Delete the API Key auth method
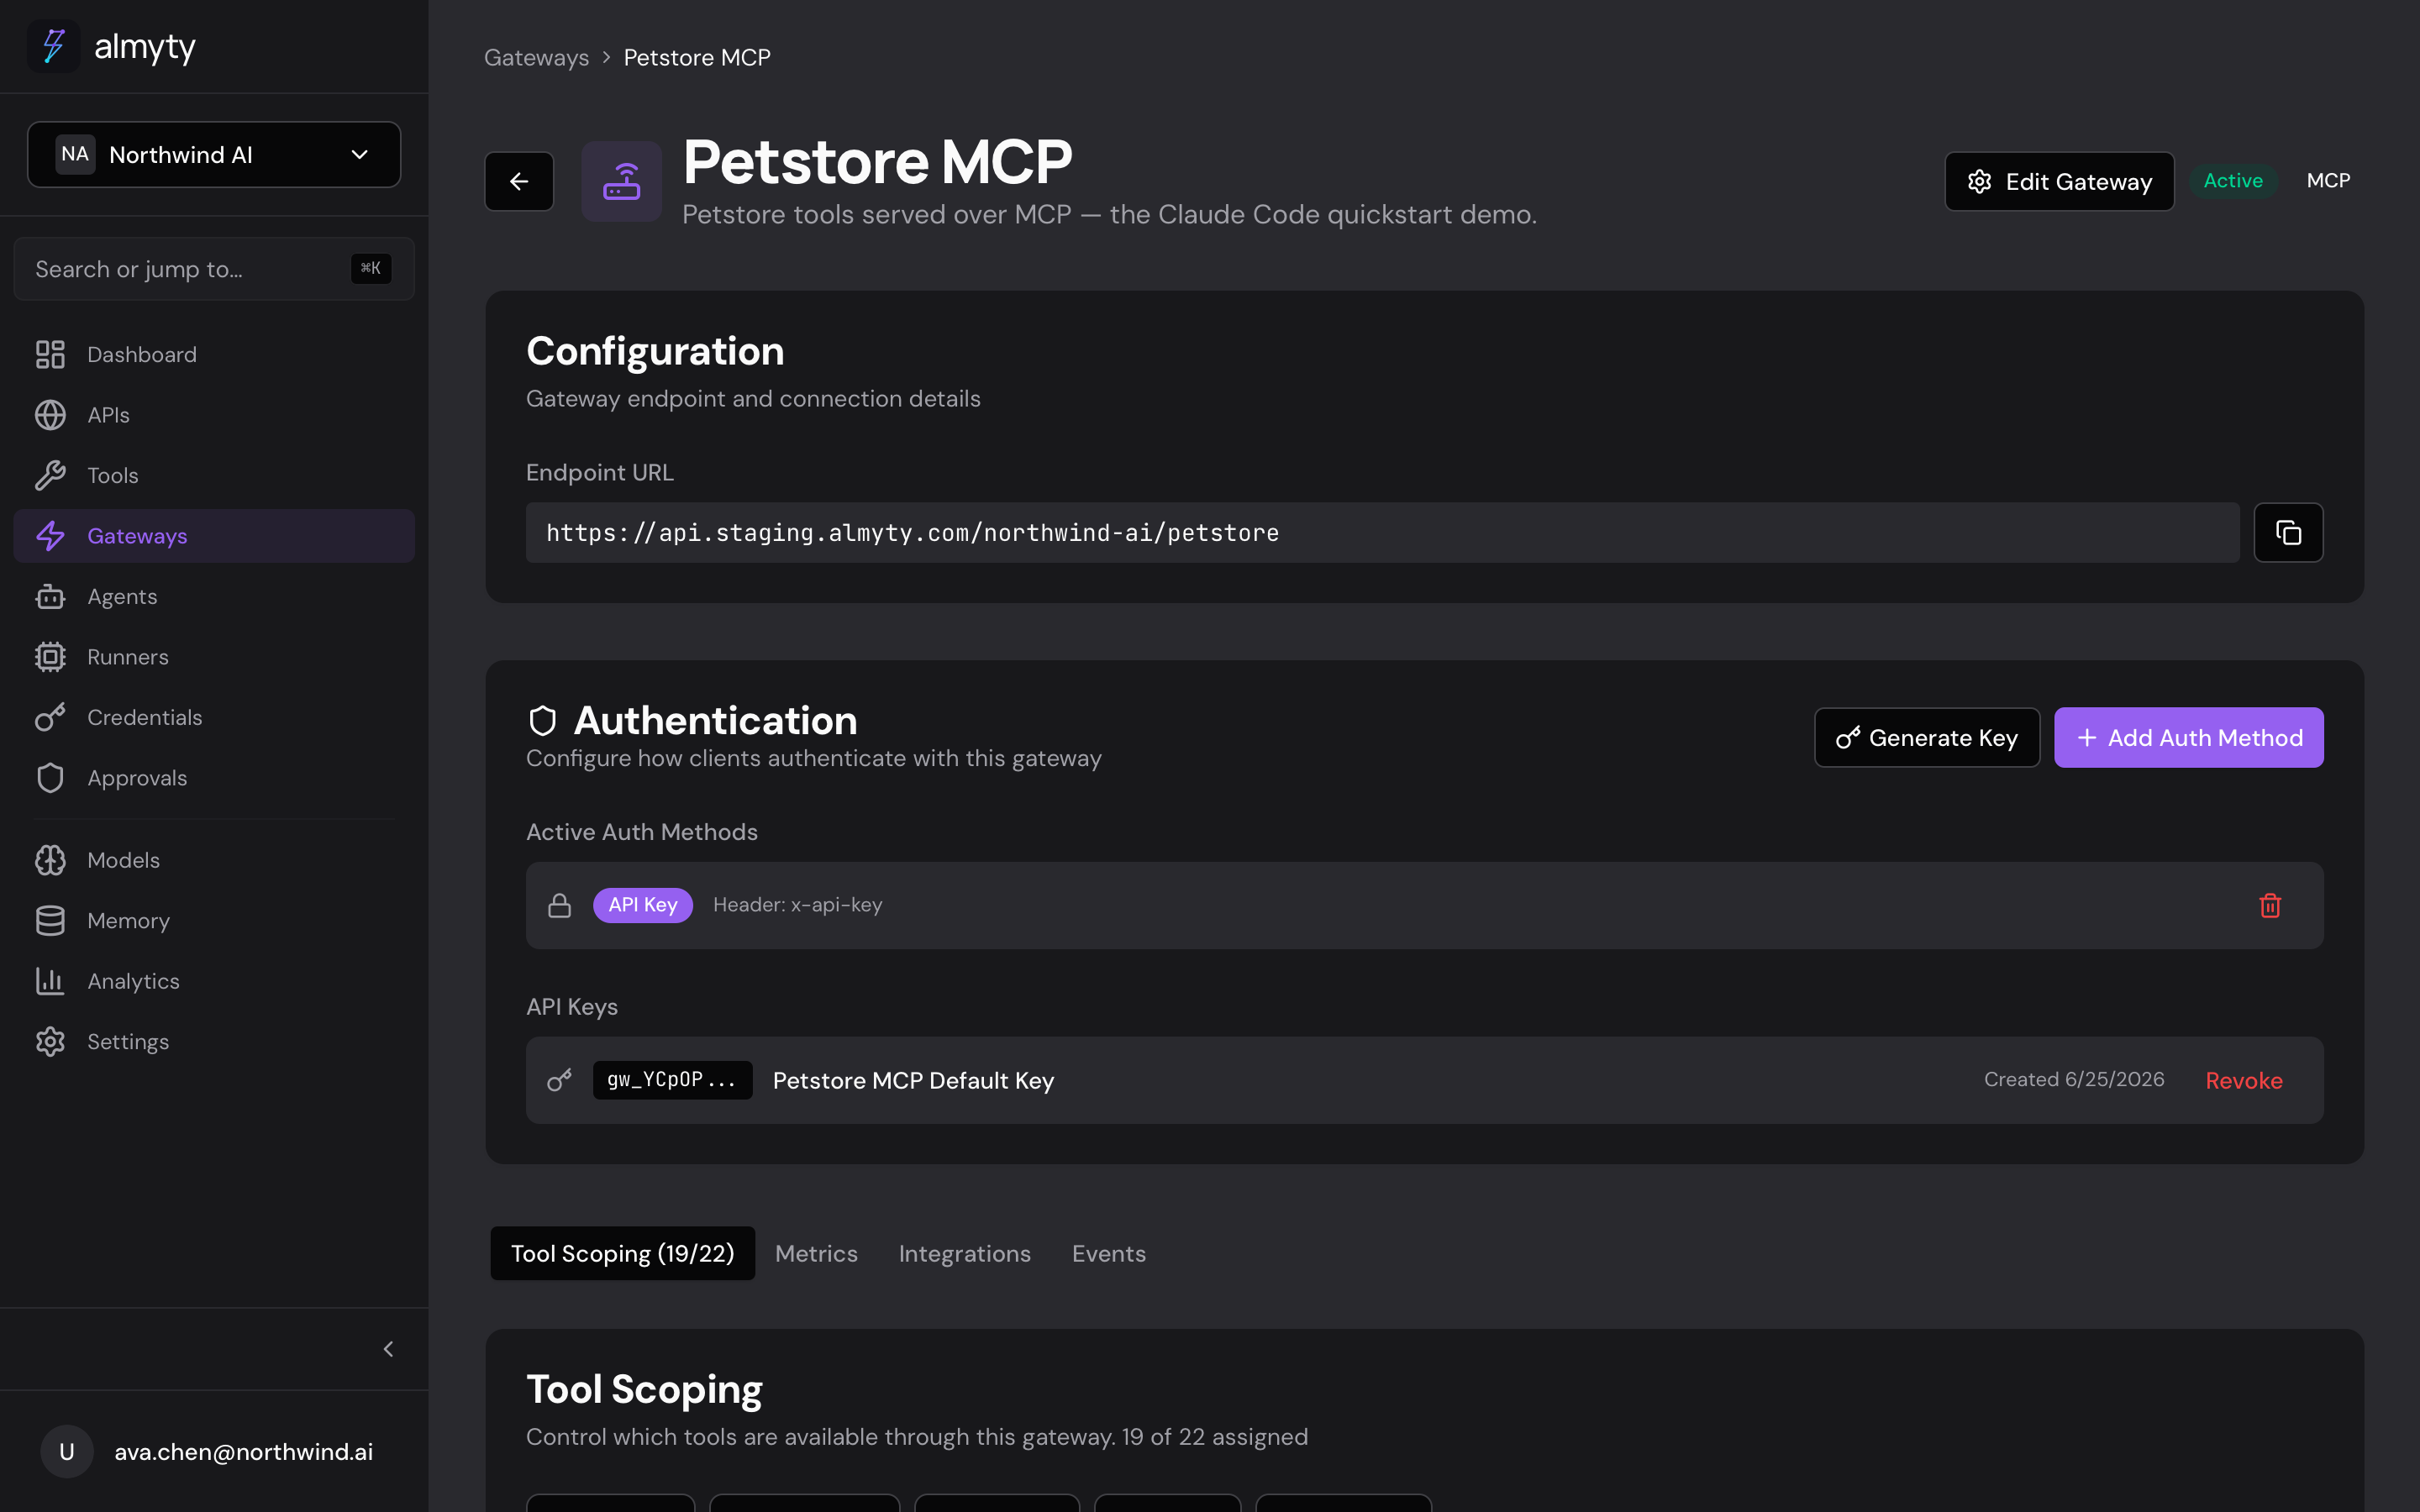Screen dimensions: 2420x1512 tap(2270, 905)
